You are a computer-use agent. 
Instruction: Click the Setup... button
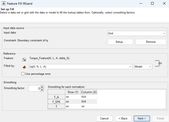click(x=120, y=42)
